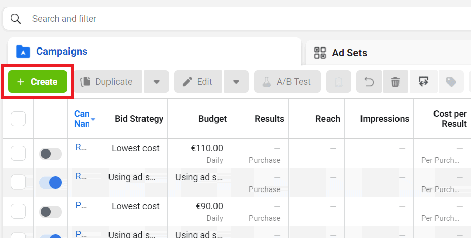Turn on the €110.00 campaign toggle
The image size is (471, 238).
[51, 154]
